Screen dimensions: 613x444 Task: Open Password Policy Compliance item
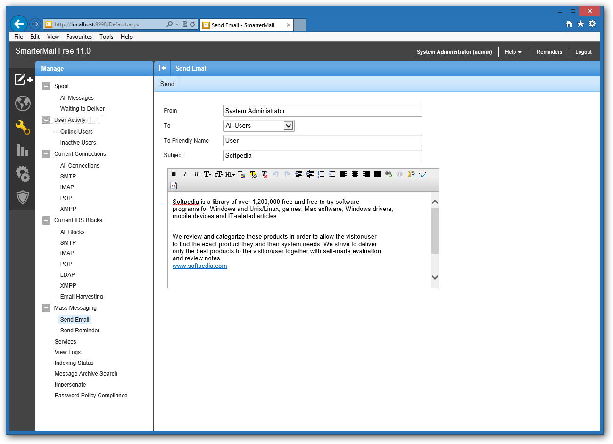tap(91, 396)
